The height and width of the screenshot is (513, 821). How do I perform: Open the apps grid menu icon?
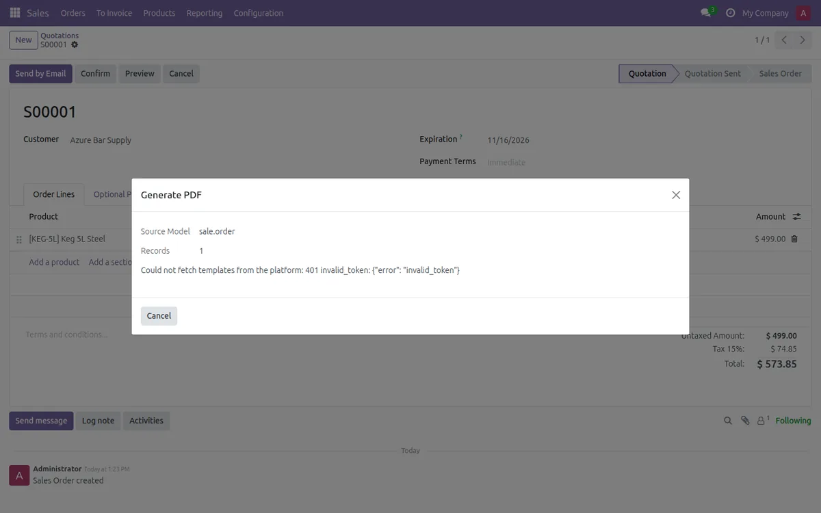[x=15, y=13]
